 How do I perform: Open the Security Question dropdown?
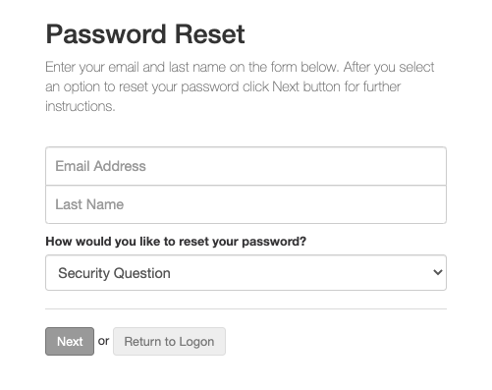coord(246,272)
